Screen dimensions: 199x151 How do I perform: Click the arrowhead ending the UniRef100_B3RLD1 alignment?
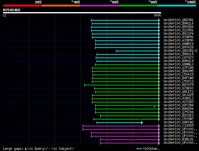pos(159,140)
